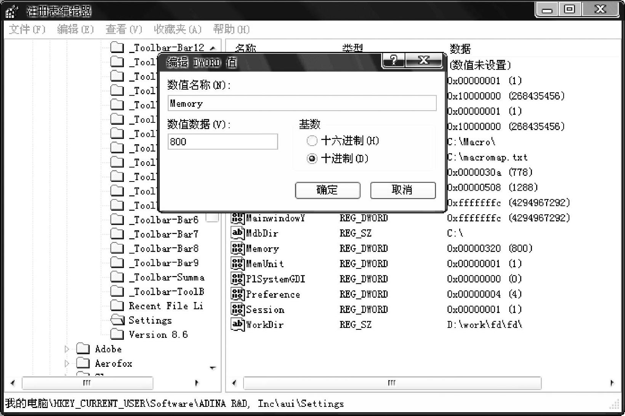Click tree panel vertical scrollbar up arrow

[x=213, y=48]
